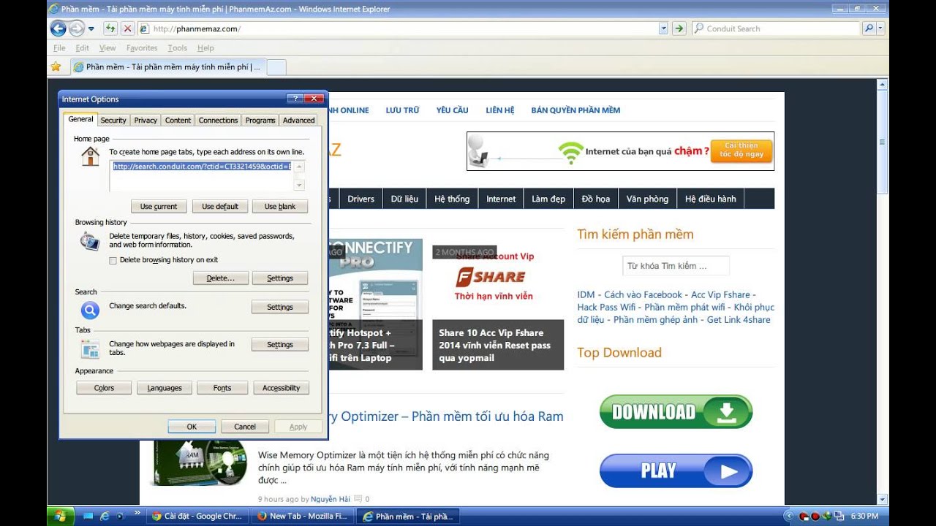Open Search defaults Settings button
This screenshot has width=936, height=526.
(x=280, y=308)
